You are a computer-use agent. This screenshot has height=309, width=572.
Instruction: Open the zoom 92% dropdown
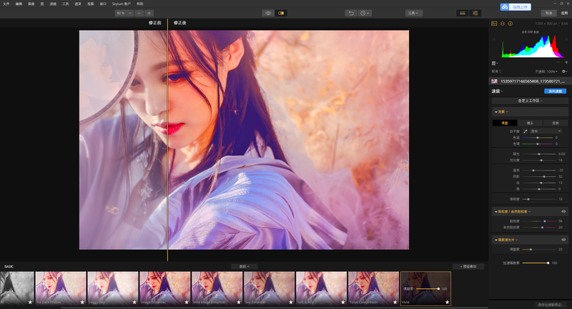coord(124,13)
